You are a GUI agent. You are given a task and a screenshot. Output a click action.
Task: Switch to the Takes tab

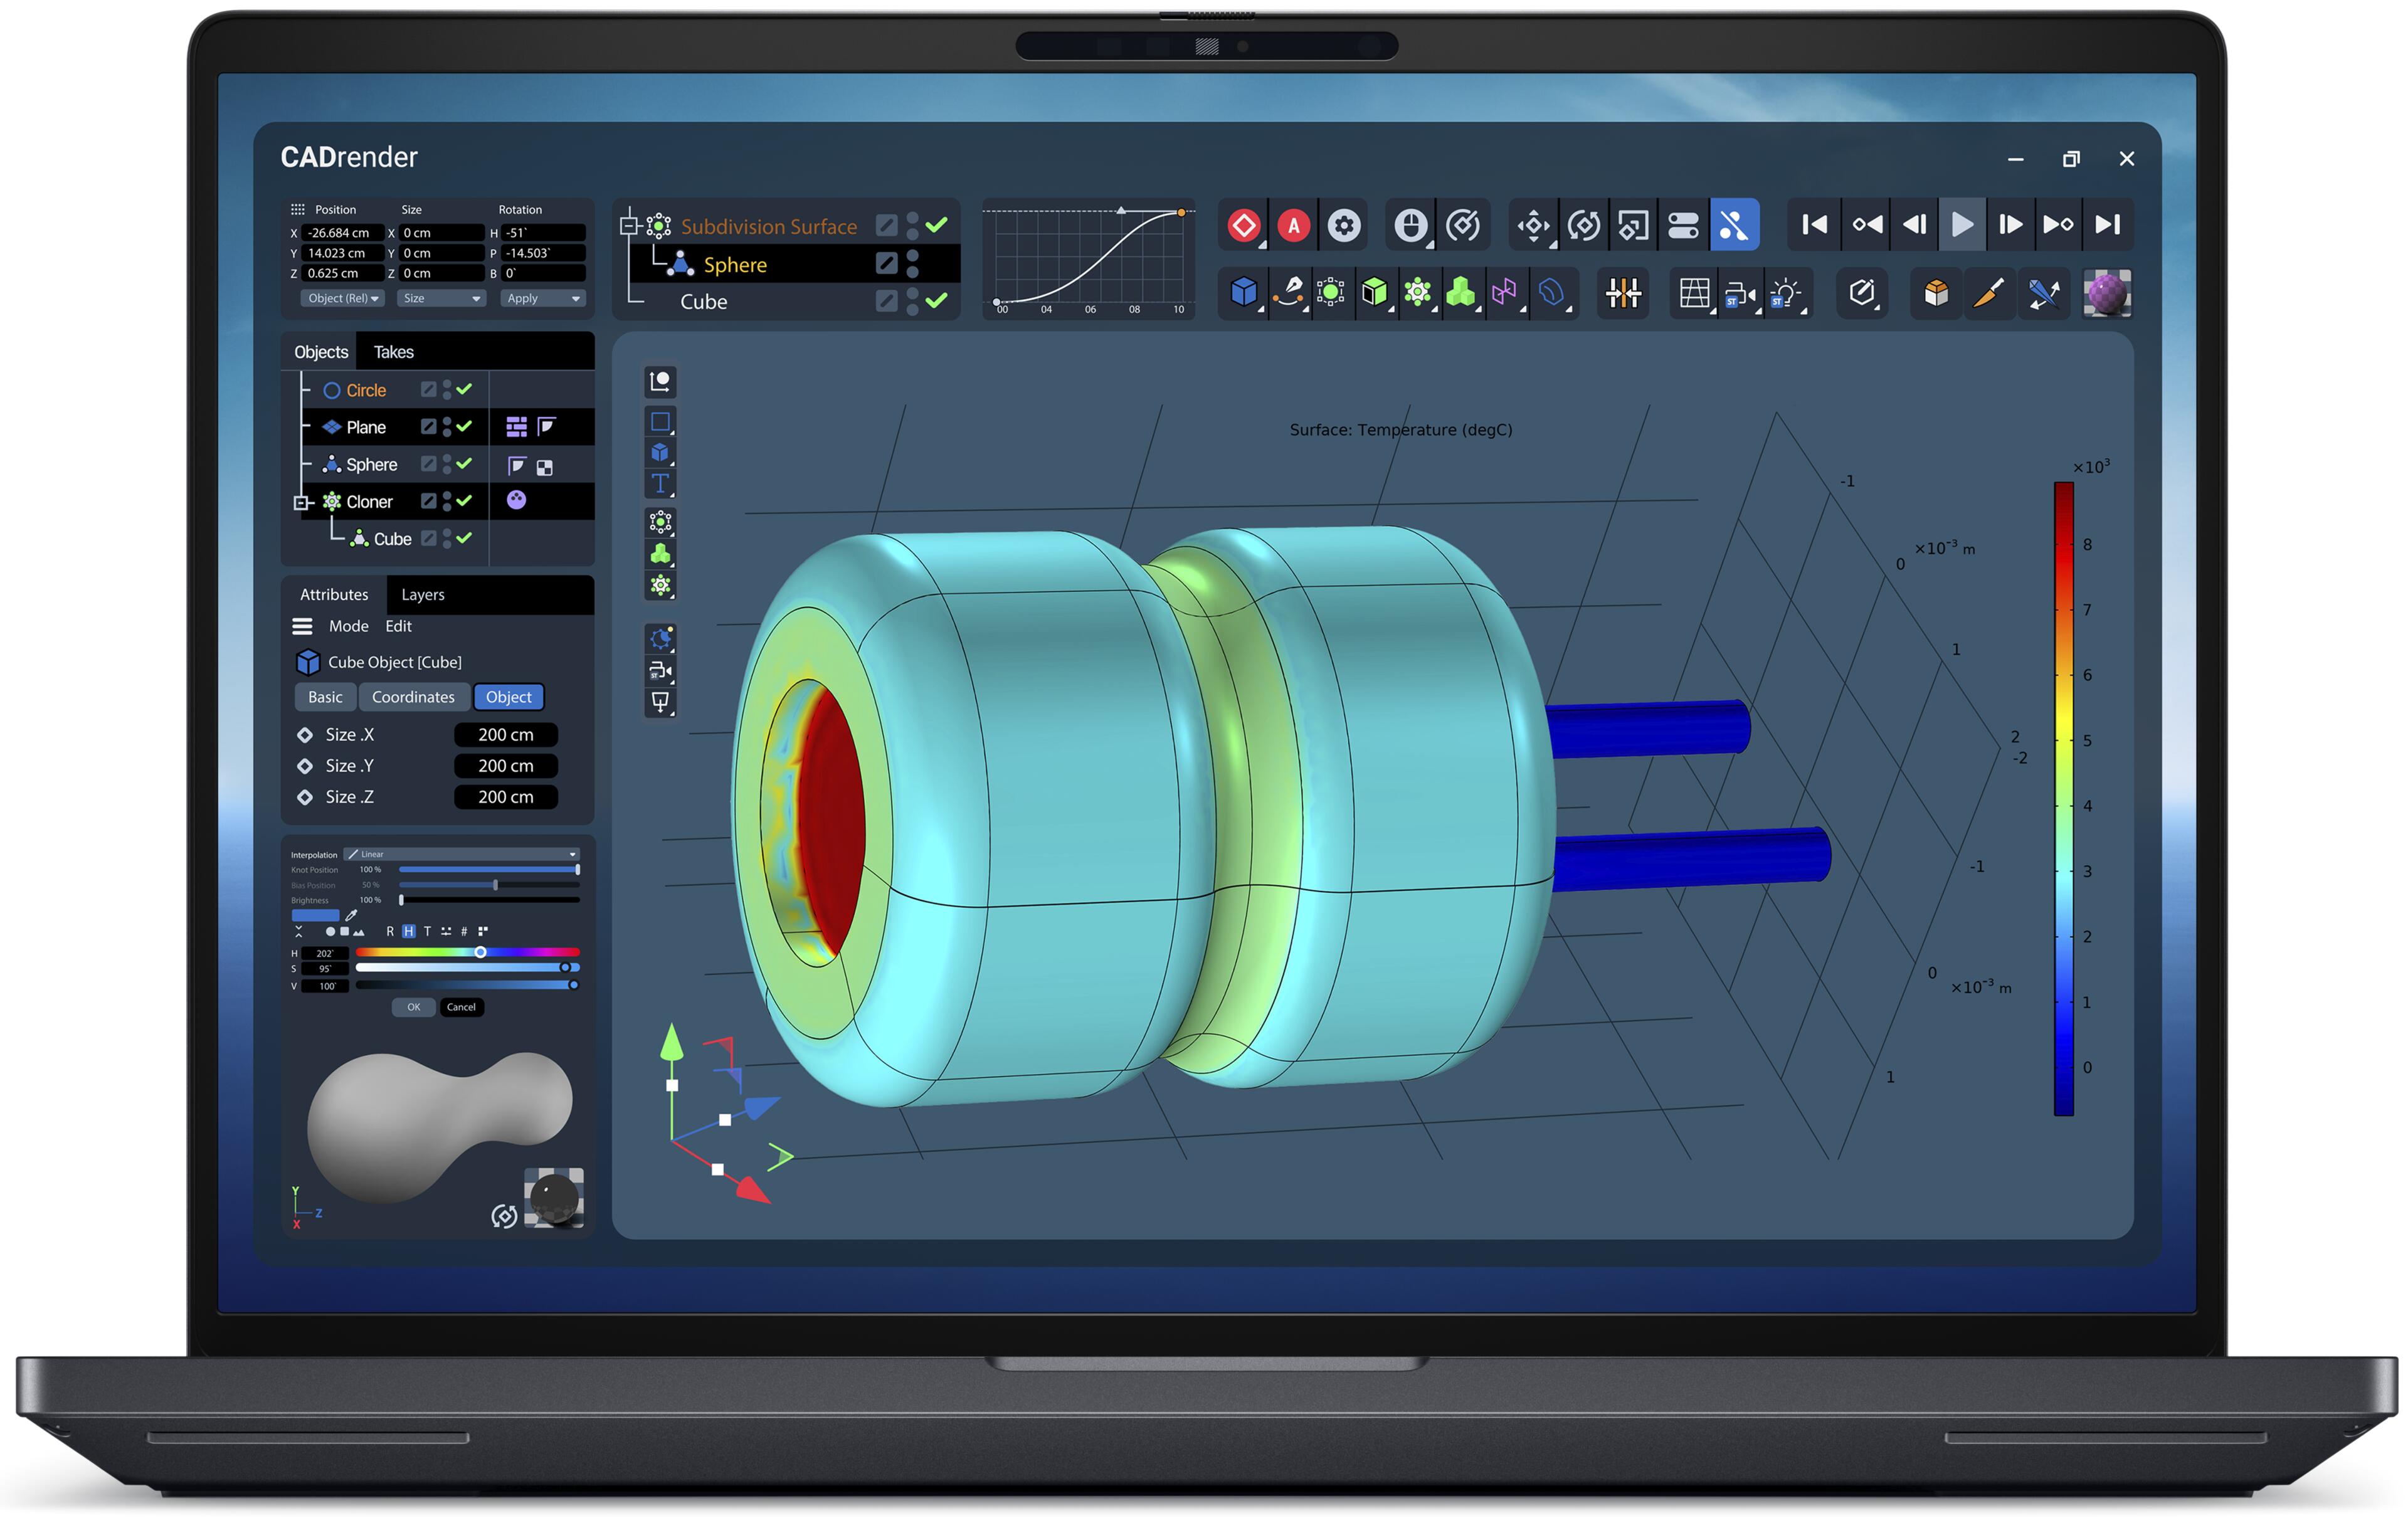click(x=393, y=352)
